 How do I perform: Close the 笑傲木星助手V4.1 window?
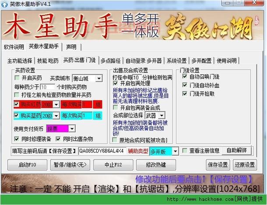pyautogui.click(x=254, y=3)
